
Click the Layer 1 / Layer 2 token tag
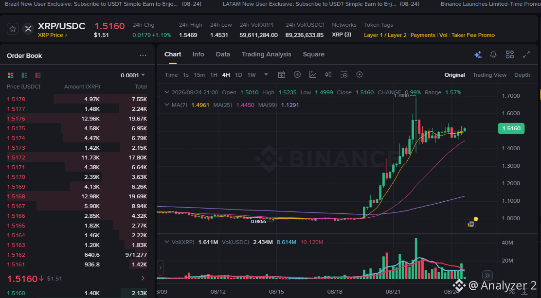(x=385, y=35)
